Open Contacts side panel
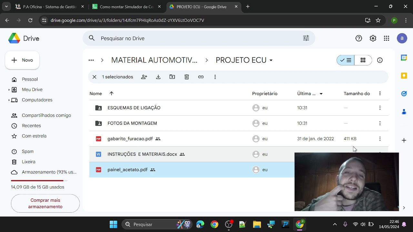 (404, 112)
